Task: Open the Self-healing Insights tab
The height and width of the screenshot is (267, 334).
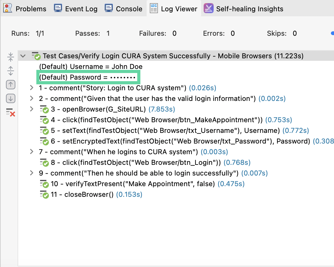Action: (243, 9)
